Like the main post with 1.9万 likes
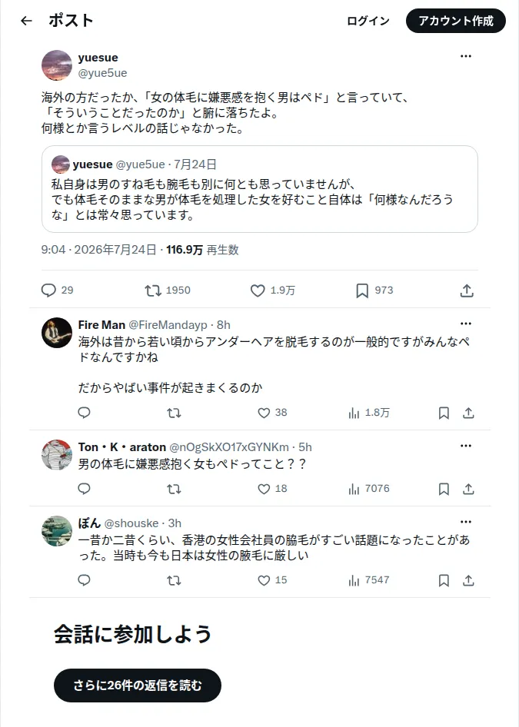 pos(272,290)
